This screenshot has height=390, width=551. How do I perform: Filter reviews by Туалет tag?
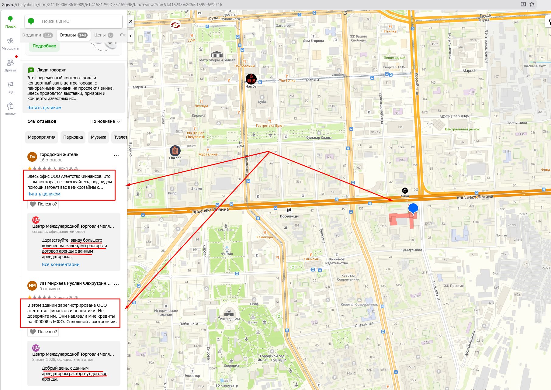(120, 137)
